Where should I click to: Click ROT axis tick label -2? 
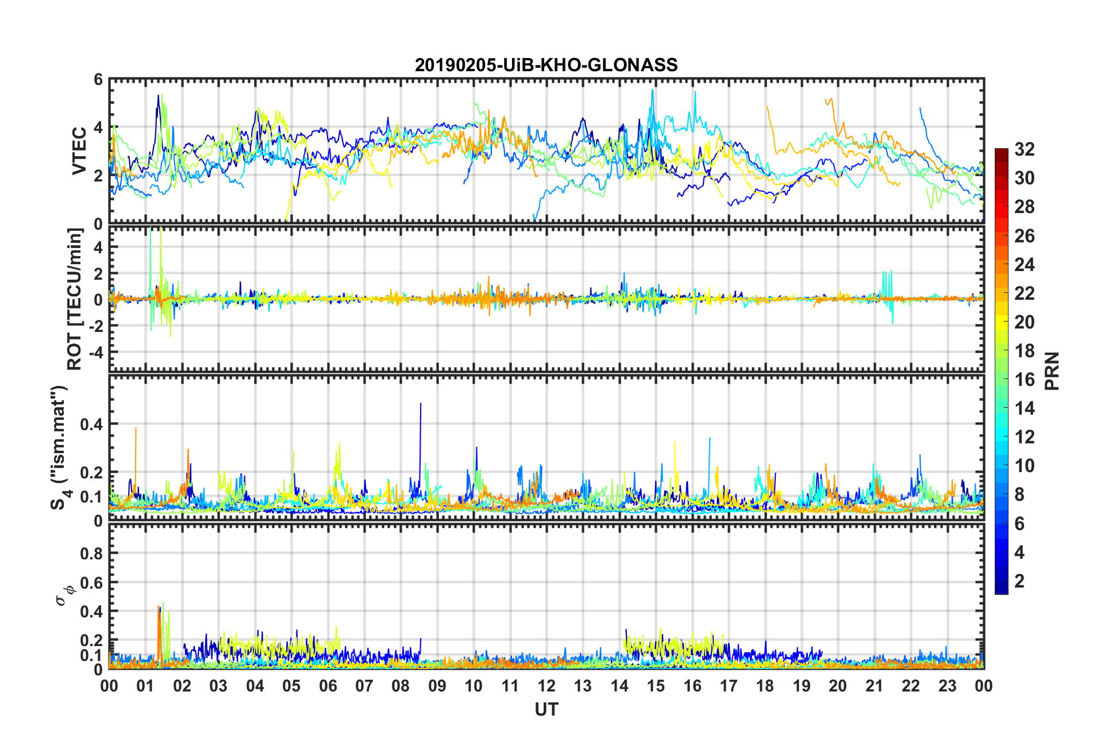point(95,326)
